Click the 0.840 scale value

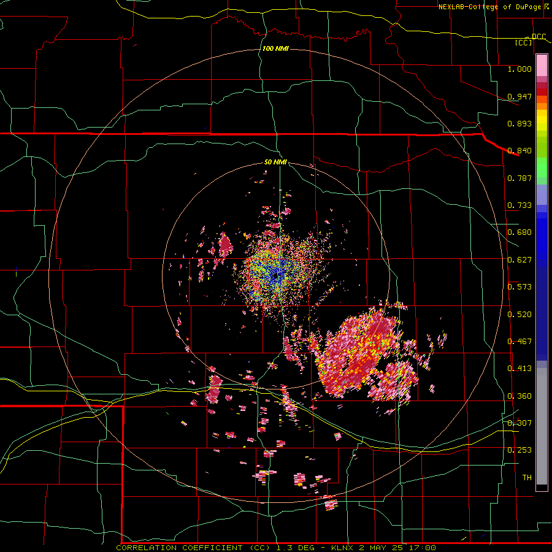(519, 151)
